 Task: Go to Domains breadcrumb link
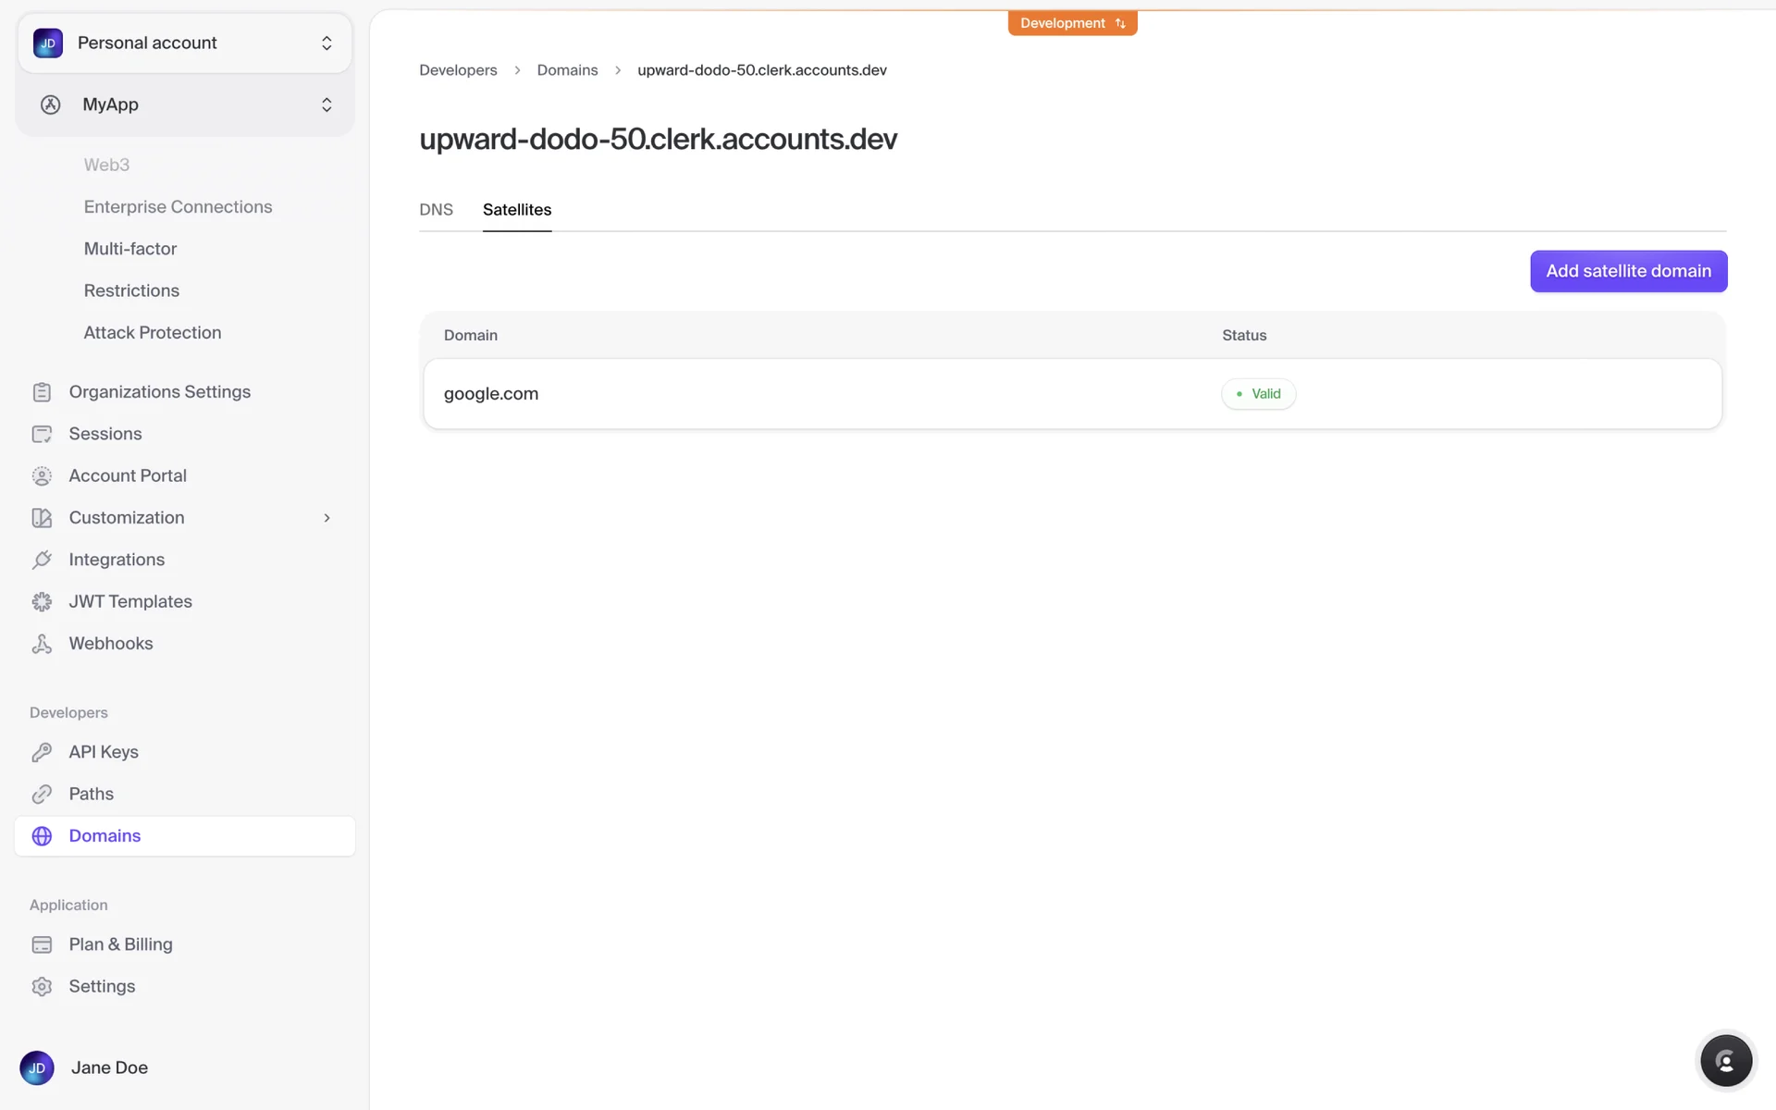click(567, 70)
